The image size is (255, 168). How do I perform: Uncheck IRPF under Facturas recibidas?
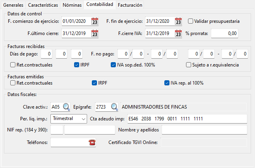(76, 65)
